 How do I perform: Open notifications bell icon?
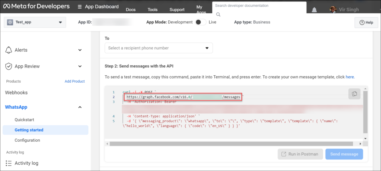point(314,9)
